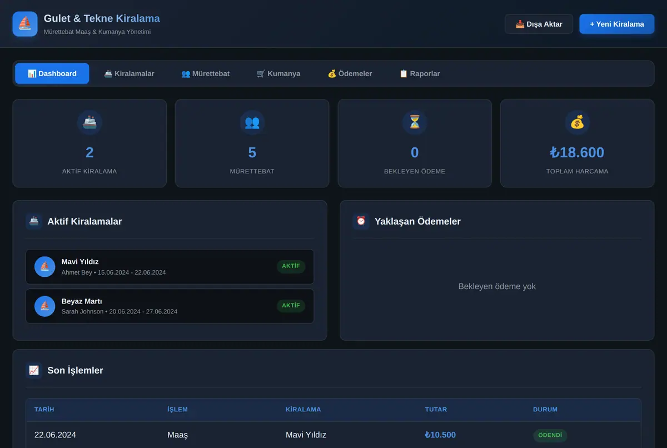Click the Gulet & Tekne Kiralama title
Screen dimensions: 667x448
tap(102, 18)
